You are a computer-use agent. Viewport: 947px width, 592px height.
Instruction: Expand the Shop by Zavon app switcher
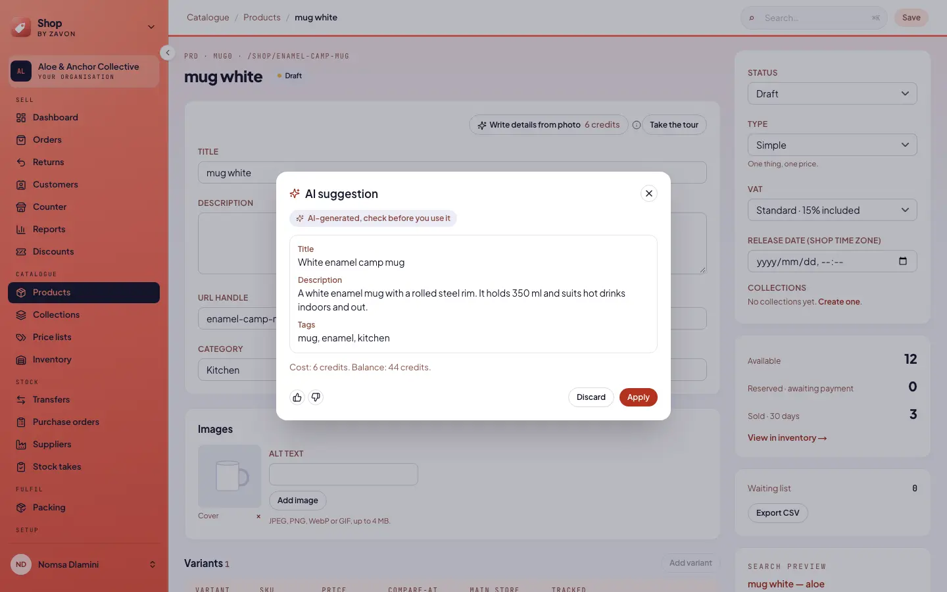[x=84, y=28]
